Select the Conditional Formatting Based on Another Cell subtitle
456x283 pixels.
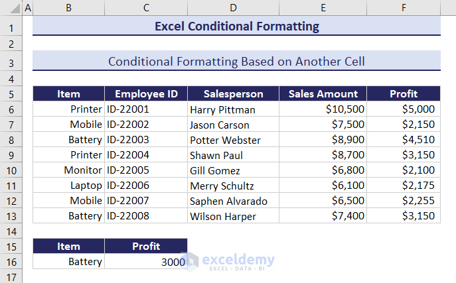pyautogui.click(x=236, y=61)
